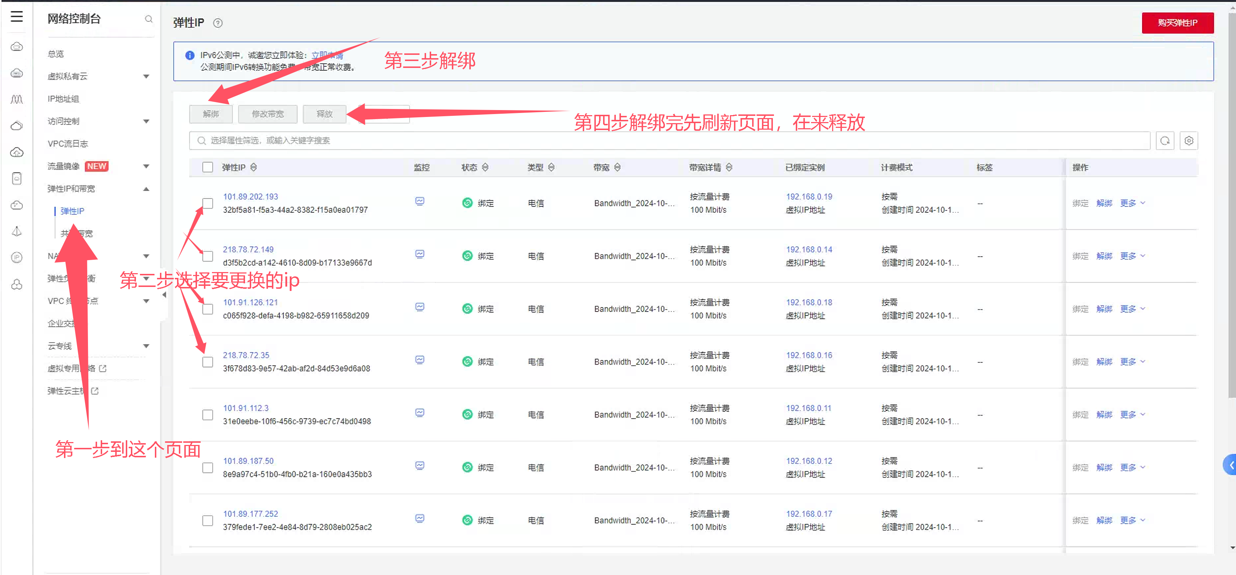This screenshot has width=1236, height=575.
Task: Click the IP circle icon in left rail
Action: [x=17, y=258]
